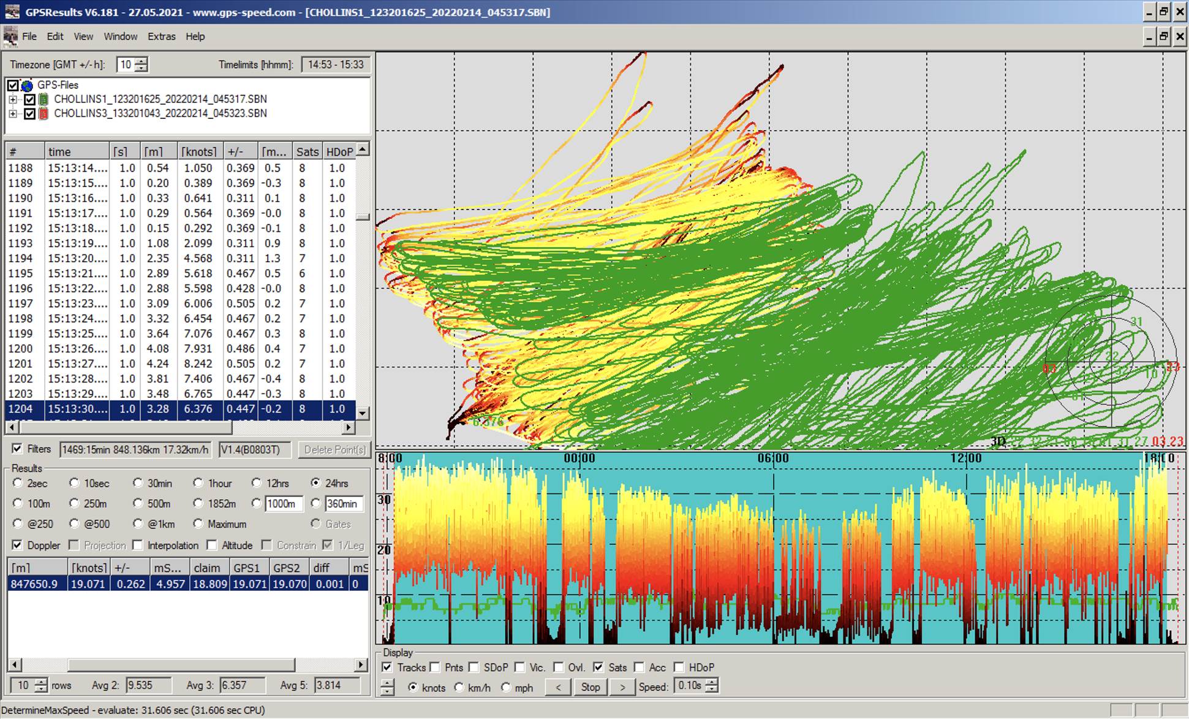Expand the CHOLLINS1 file tree node
The image size is (1189, 719).
13,99
